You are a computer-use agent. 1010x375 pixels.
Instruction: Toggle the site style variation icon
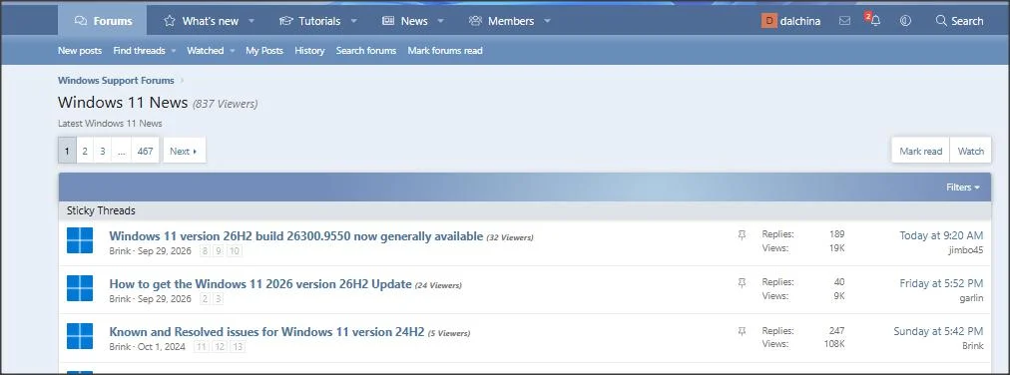pyautogui.click(x=905, y=21)
